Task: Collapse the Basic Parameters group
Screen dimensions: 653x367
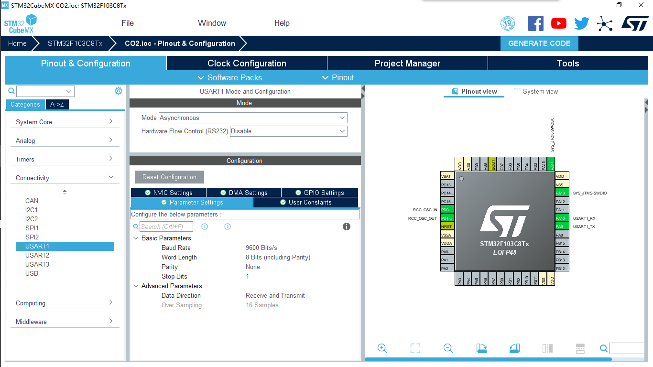Action: click(x=136, y=238)
